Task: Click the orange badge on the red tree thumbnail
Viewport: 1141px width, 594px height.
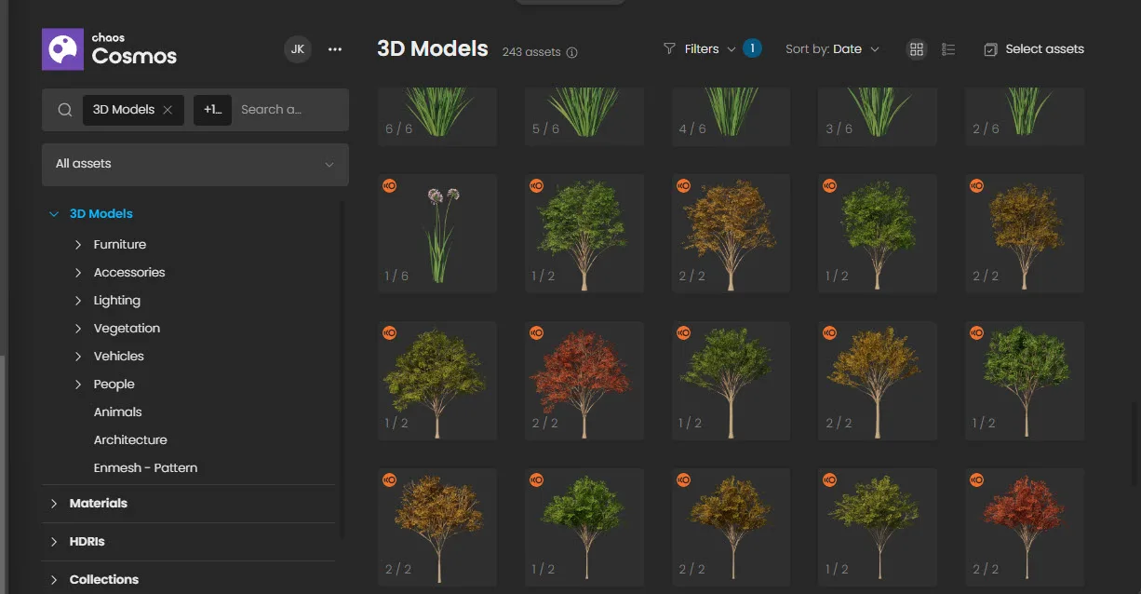Action: [x=536, y=332]
